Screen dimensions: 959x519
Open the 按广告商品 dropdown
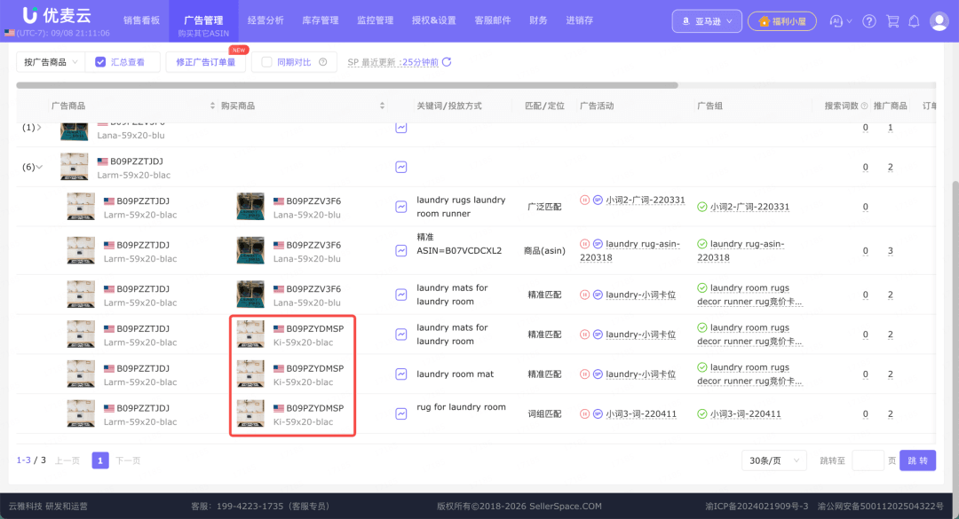[50, 62]
